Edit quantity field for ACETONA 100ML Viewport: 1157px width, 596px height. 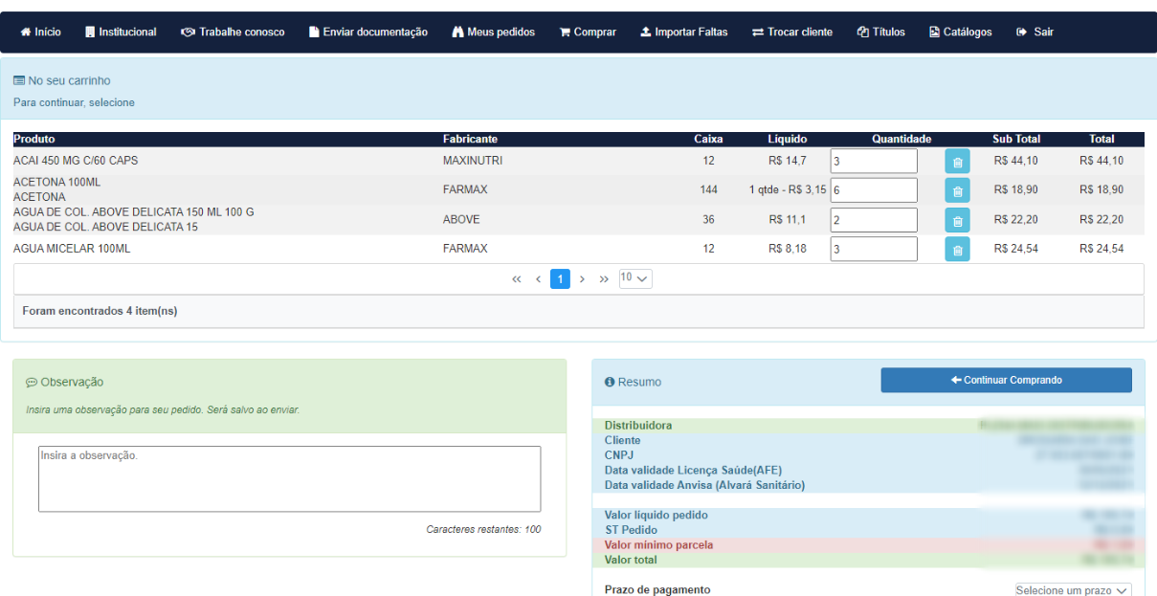(874, 190)
